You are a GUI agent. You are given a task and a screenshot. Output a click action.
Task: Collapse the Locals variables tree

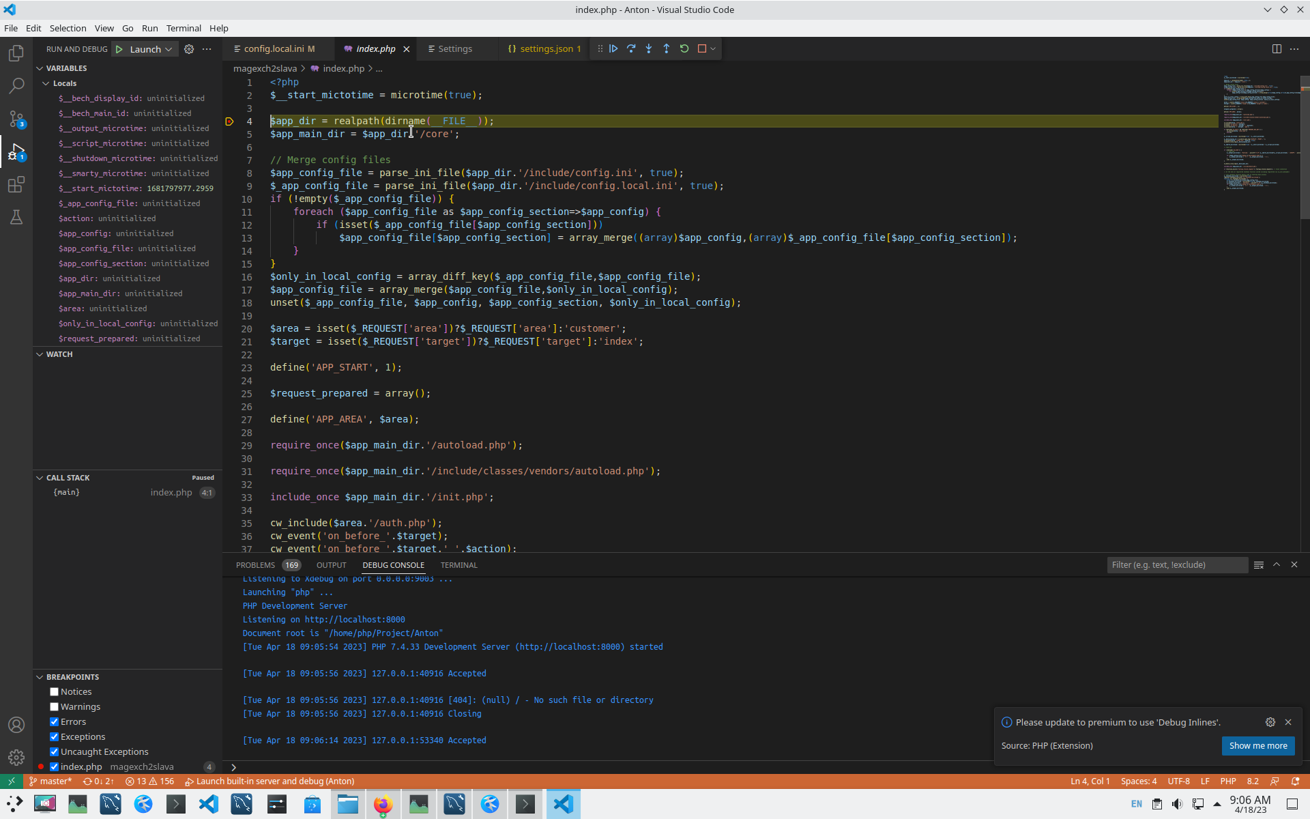click(x=46, y=83)
